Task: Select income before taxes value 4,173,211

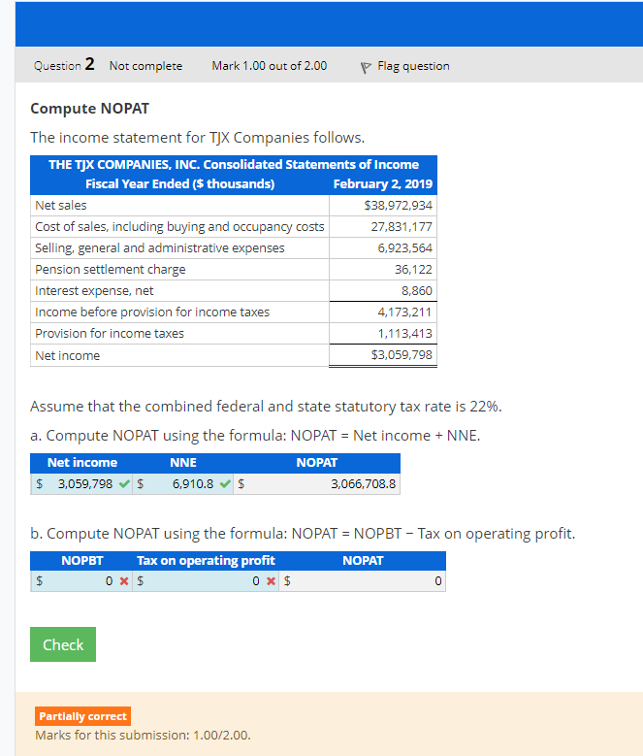Action: (404, 312)
